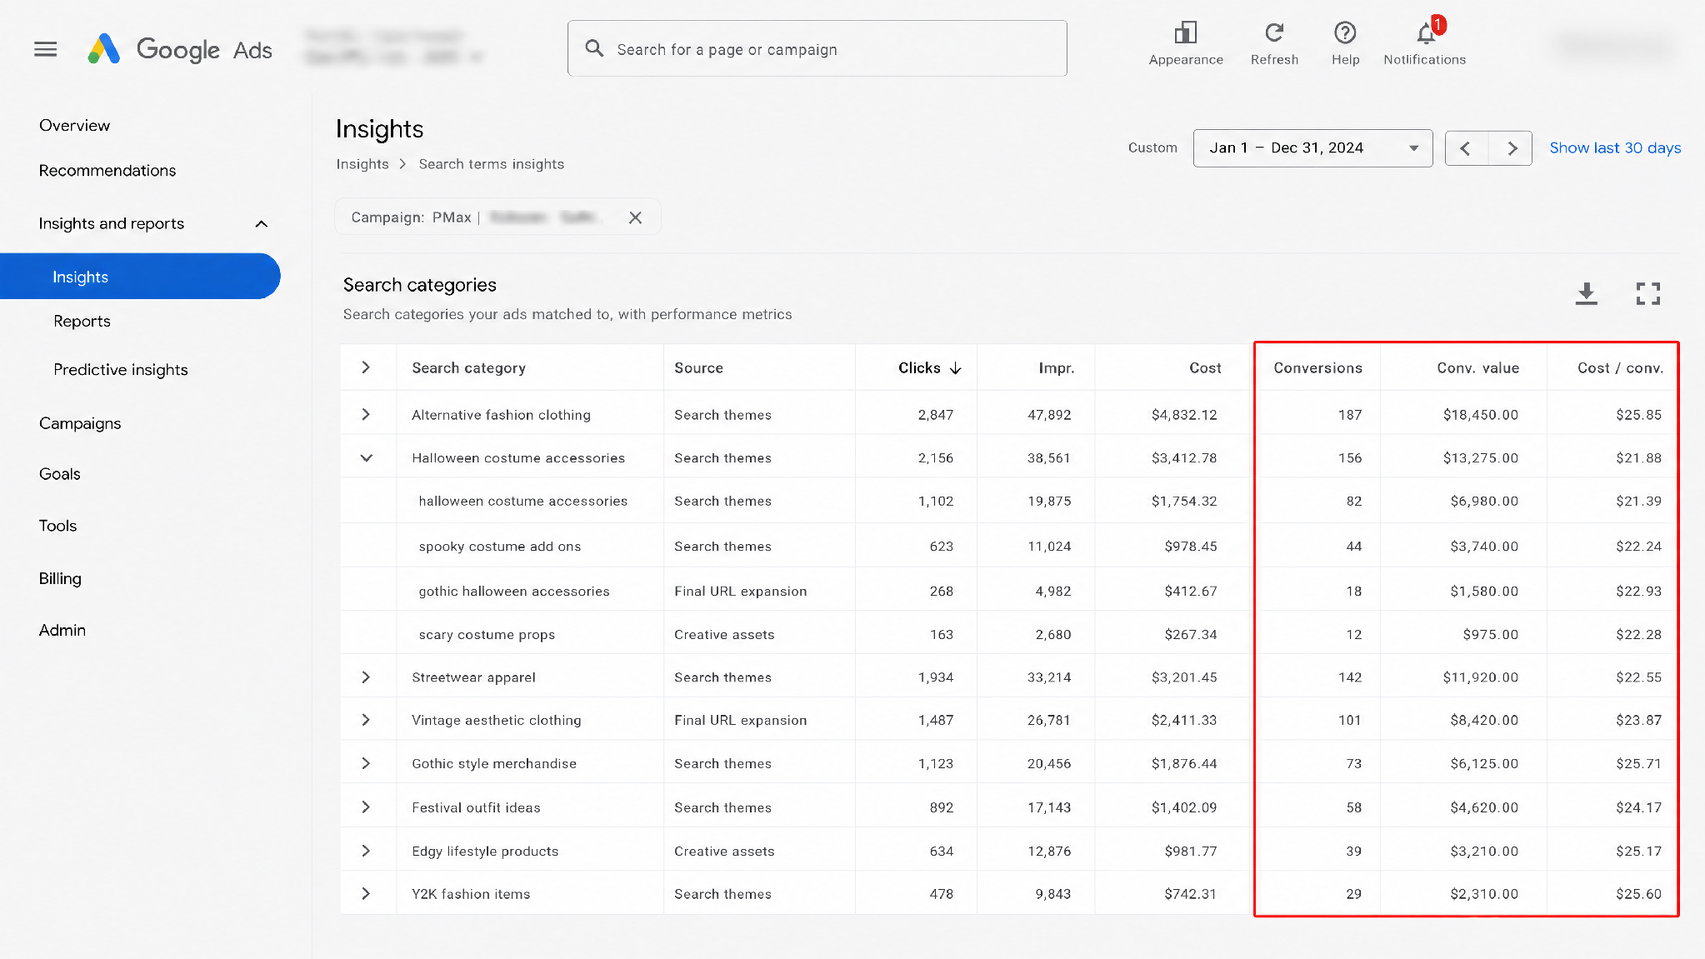Click 'Edgy lifestyle products' category name
1705x959 pixels.
tap(485, 852)
